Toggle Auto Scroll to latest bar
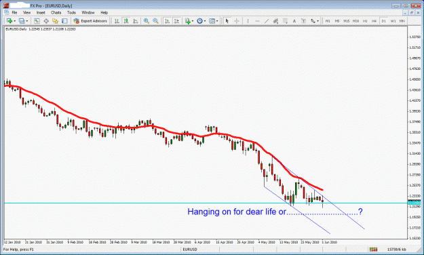Screen dimensions: 424x255 pyautogui.click(x=168, y=21)
